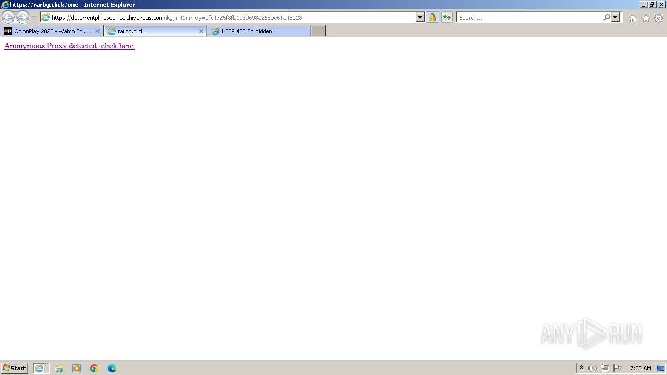Open the search provider dropdown arrow
Image resolution: width=667 pixels, height=375 pixels.
coord(615,17)
